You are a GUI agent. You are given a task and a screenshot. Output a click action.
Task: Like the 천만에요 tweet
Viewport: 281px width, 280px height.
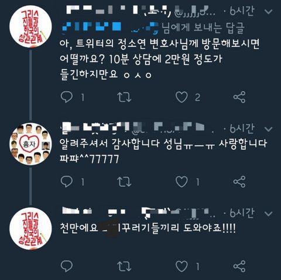pyautogui.click(x=181, y=267)
